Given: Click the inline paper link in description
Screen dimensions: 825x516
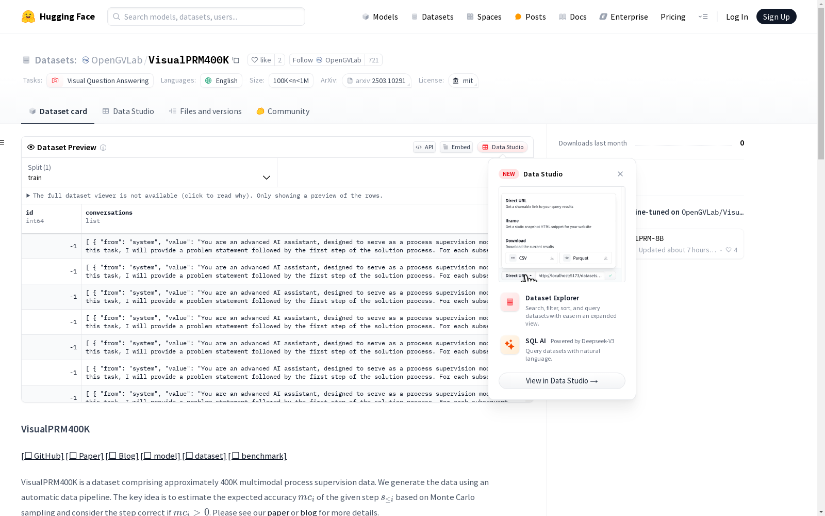Looking at the screenshot, I should click(x=278, y=512).
